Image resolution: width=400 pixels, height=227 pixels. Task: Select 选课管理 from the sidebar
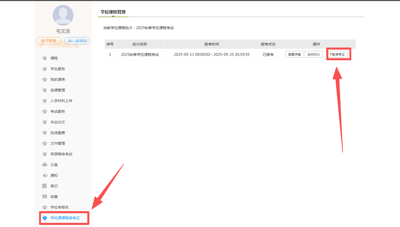point(58,90)
